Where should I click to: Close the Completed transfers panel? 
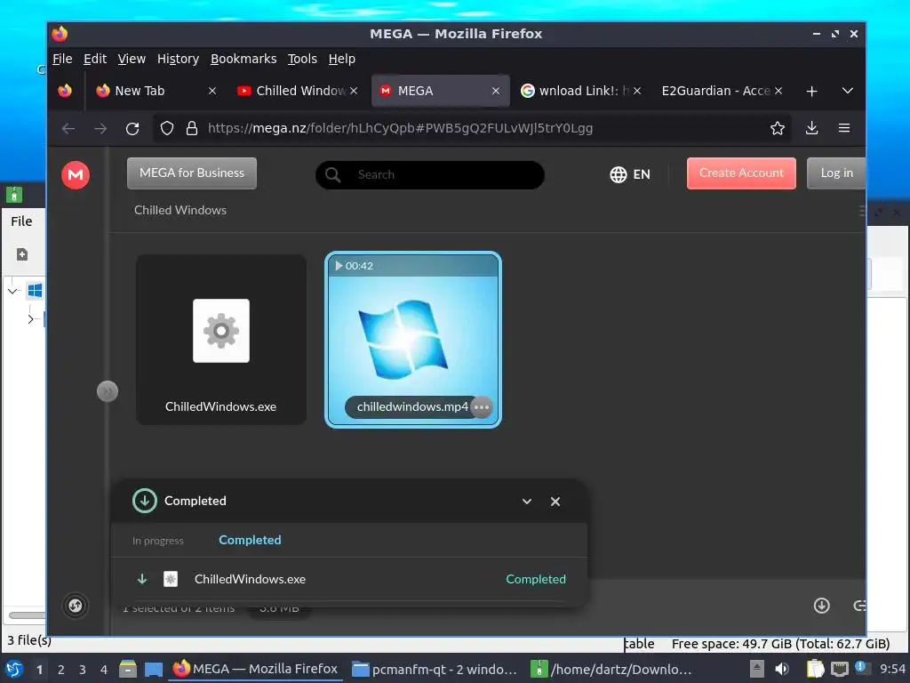(x=555, y=502)
